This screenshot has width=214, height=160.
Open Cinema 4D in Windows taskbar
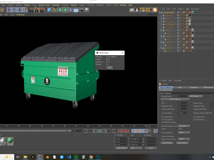coord(40,157)
